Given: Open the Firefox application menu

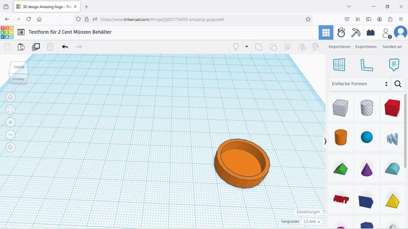Looking at the screenshot, I should (x=401, y=19).
